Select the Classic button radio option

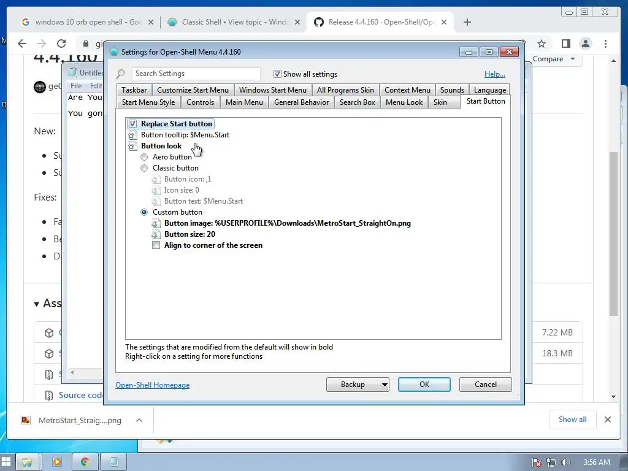coord(144,168)
